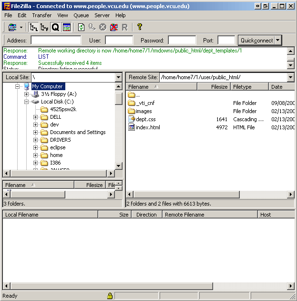Open the Transfer menu
Image resolution: width=297 pixels, height=301 pixels.
click(42, 15)
